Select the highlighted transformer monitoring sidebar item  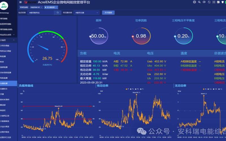pos(7,83)
